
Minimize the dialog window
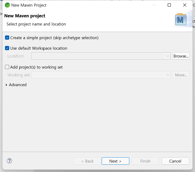tap(154, 5)
